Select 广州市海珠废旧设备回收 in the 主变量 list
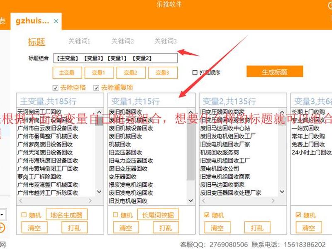This screenshot has width=332, height=249. coord(48,161)
